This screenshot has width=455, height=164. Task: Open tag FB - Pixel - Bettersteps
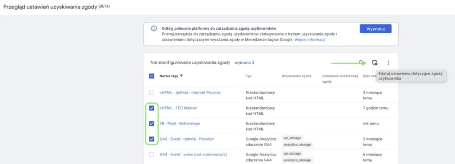[x=180, y=124]
